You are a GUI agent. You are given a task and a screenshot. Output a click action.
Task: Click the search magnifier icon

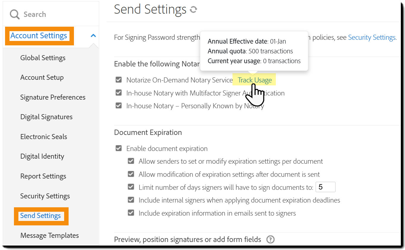[x=15, y=14]
